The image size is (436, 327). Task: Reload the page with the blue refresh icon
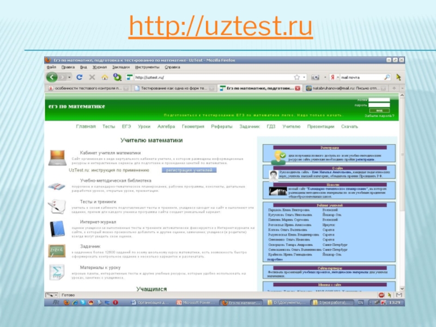[80, 77]
